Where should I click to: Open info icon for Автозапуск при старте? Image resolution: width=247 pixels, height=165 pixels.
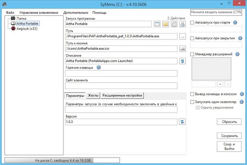(x=235, y=23)
